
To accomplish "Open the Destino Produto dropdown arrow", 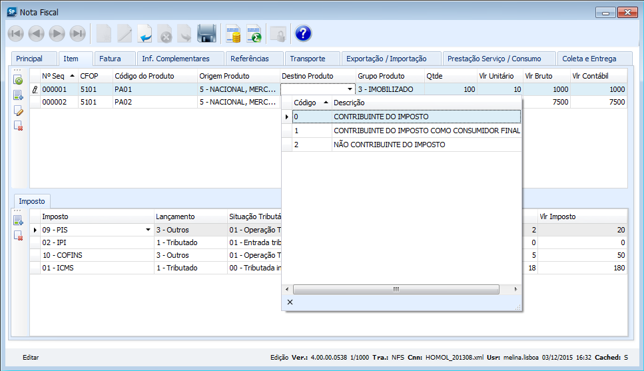I will pyautogui.click(x=350, y=89).
